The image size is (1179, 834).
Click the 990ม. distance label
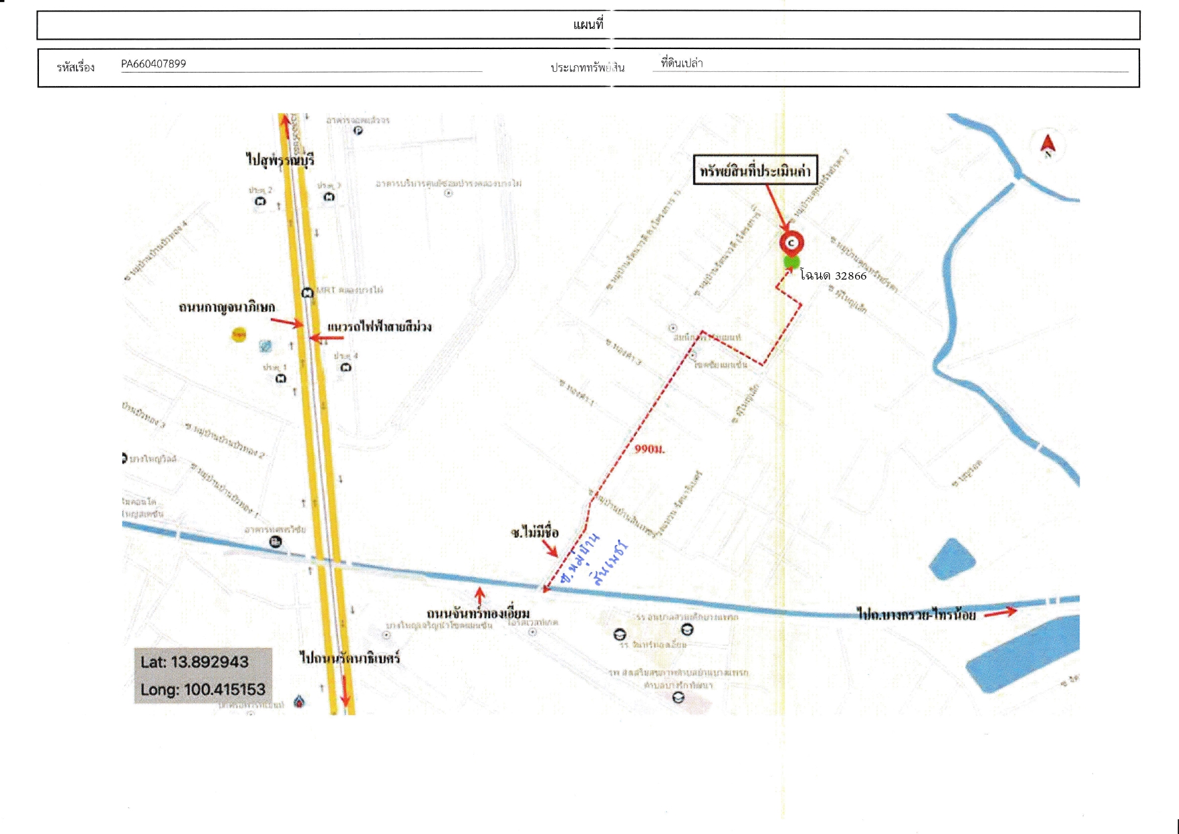click(649, 448)
